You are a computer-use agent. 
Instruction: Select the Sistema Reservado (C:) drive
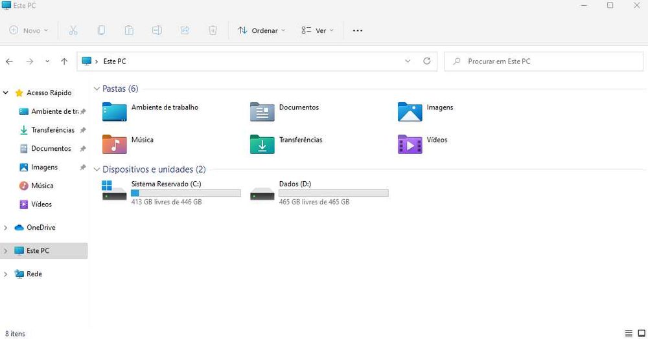tap(172, 192)
